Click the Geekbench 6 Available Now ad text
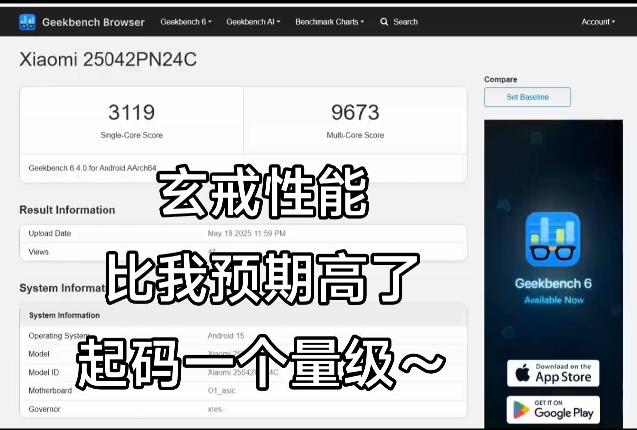637x430 pixels. tap(553, 291)
